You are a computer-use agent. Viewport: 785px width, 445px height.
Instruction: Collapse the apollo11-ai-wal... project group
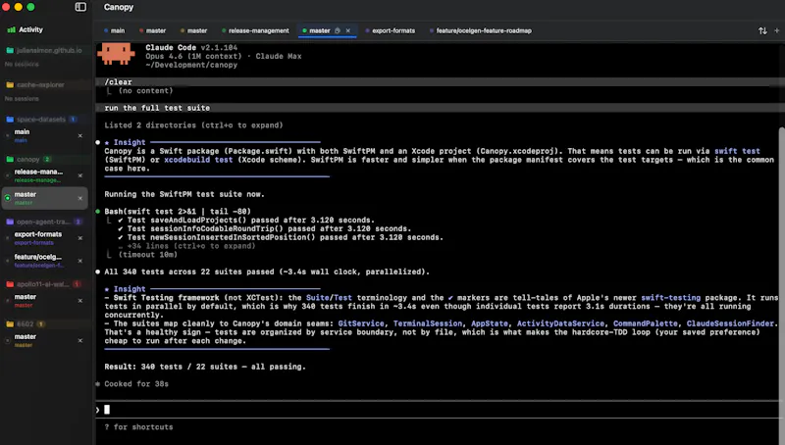pyautogui.click(x=43, y=284)
